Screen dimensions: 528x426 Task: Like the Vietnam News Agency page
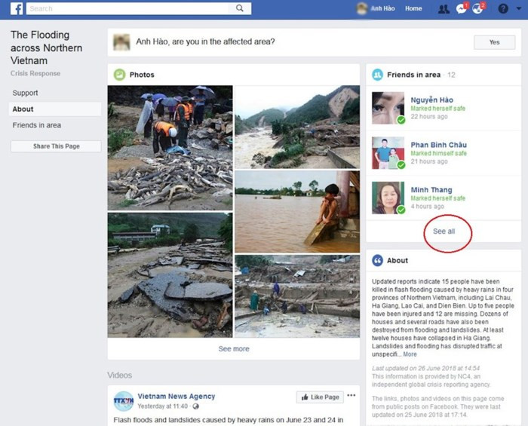pos(319,397)
